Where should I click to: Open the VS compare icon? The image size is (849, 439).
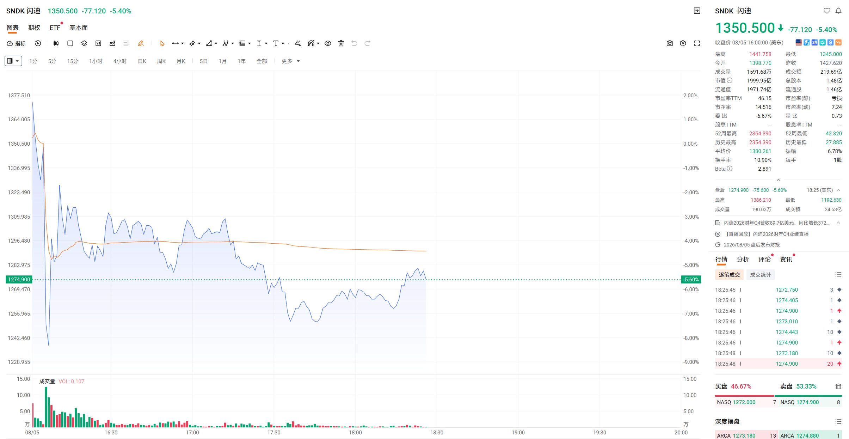click(98, 43)
